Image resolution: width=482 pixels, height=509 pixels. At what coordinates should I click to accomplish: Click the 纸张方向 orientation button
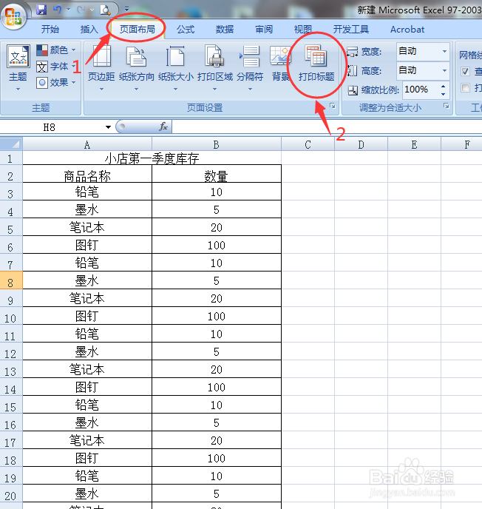click(x=137, y=68)
